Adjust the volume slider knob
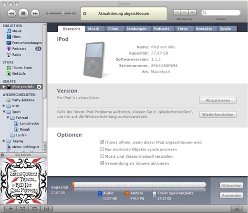The width and height of the screenshot is (248, 213). 63,14
